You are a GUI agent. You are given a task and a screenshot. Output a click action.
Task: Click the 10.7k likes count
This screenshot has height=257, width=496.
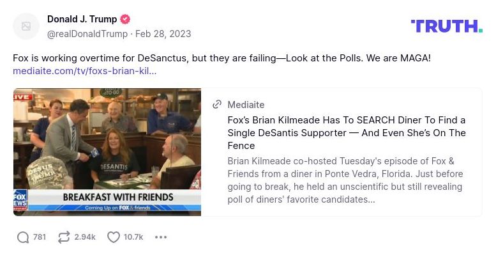point(133,237)
